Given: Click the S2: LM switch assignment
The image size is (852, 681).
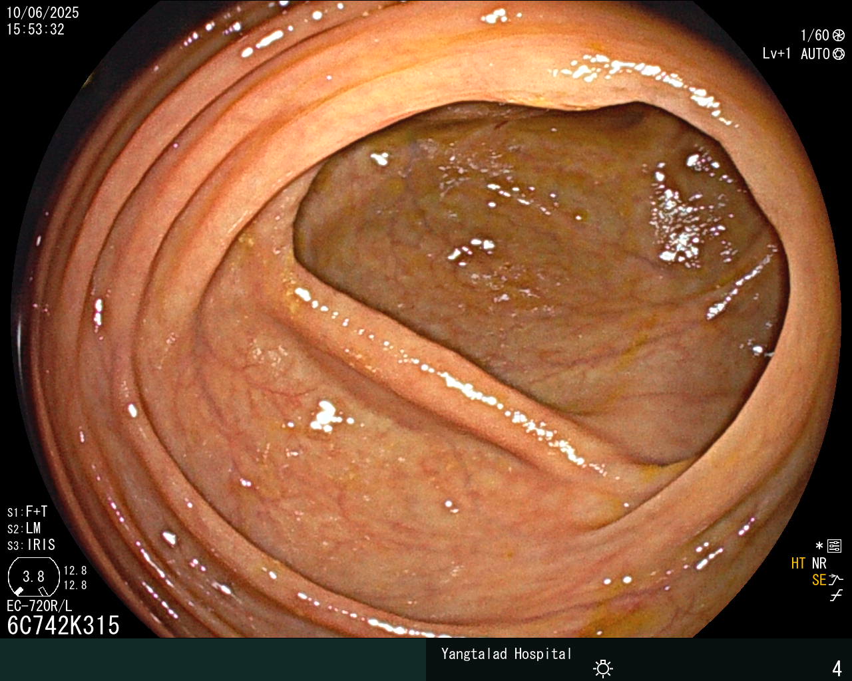Looking at the screenshot, I should point(24,528).
